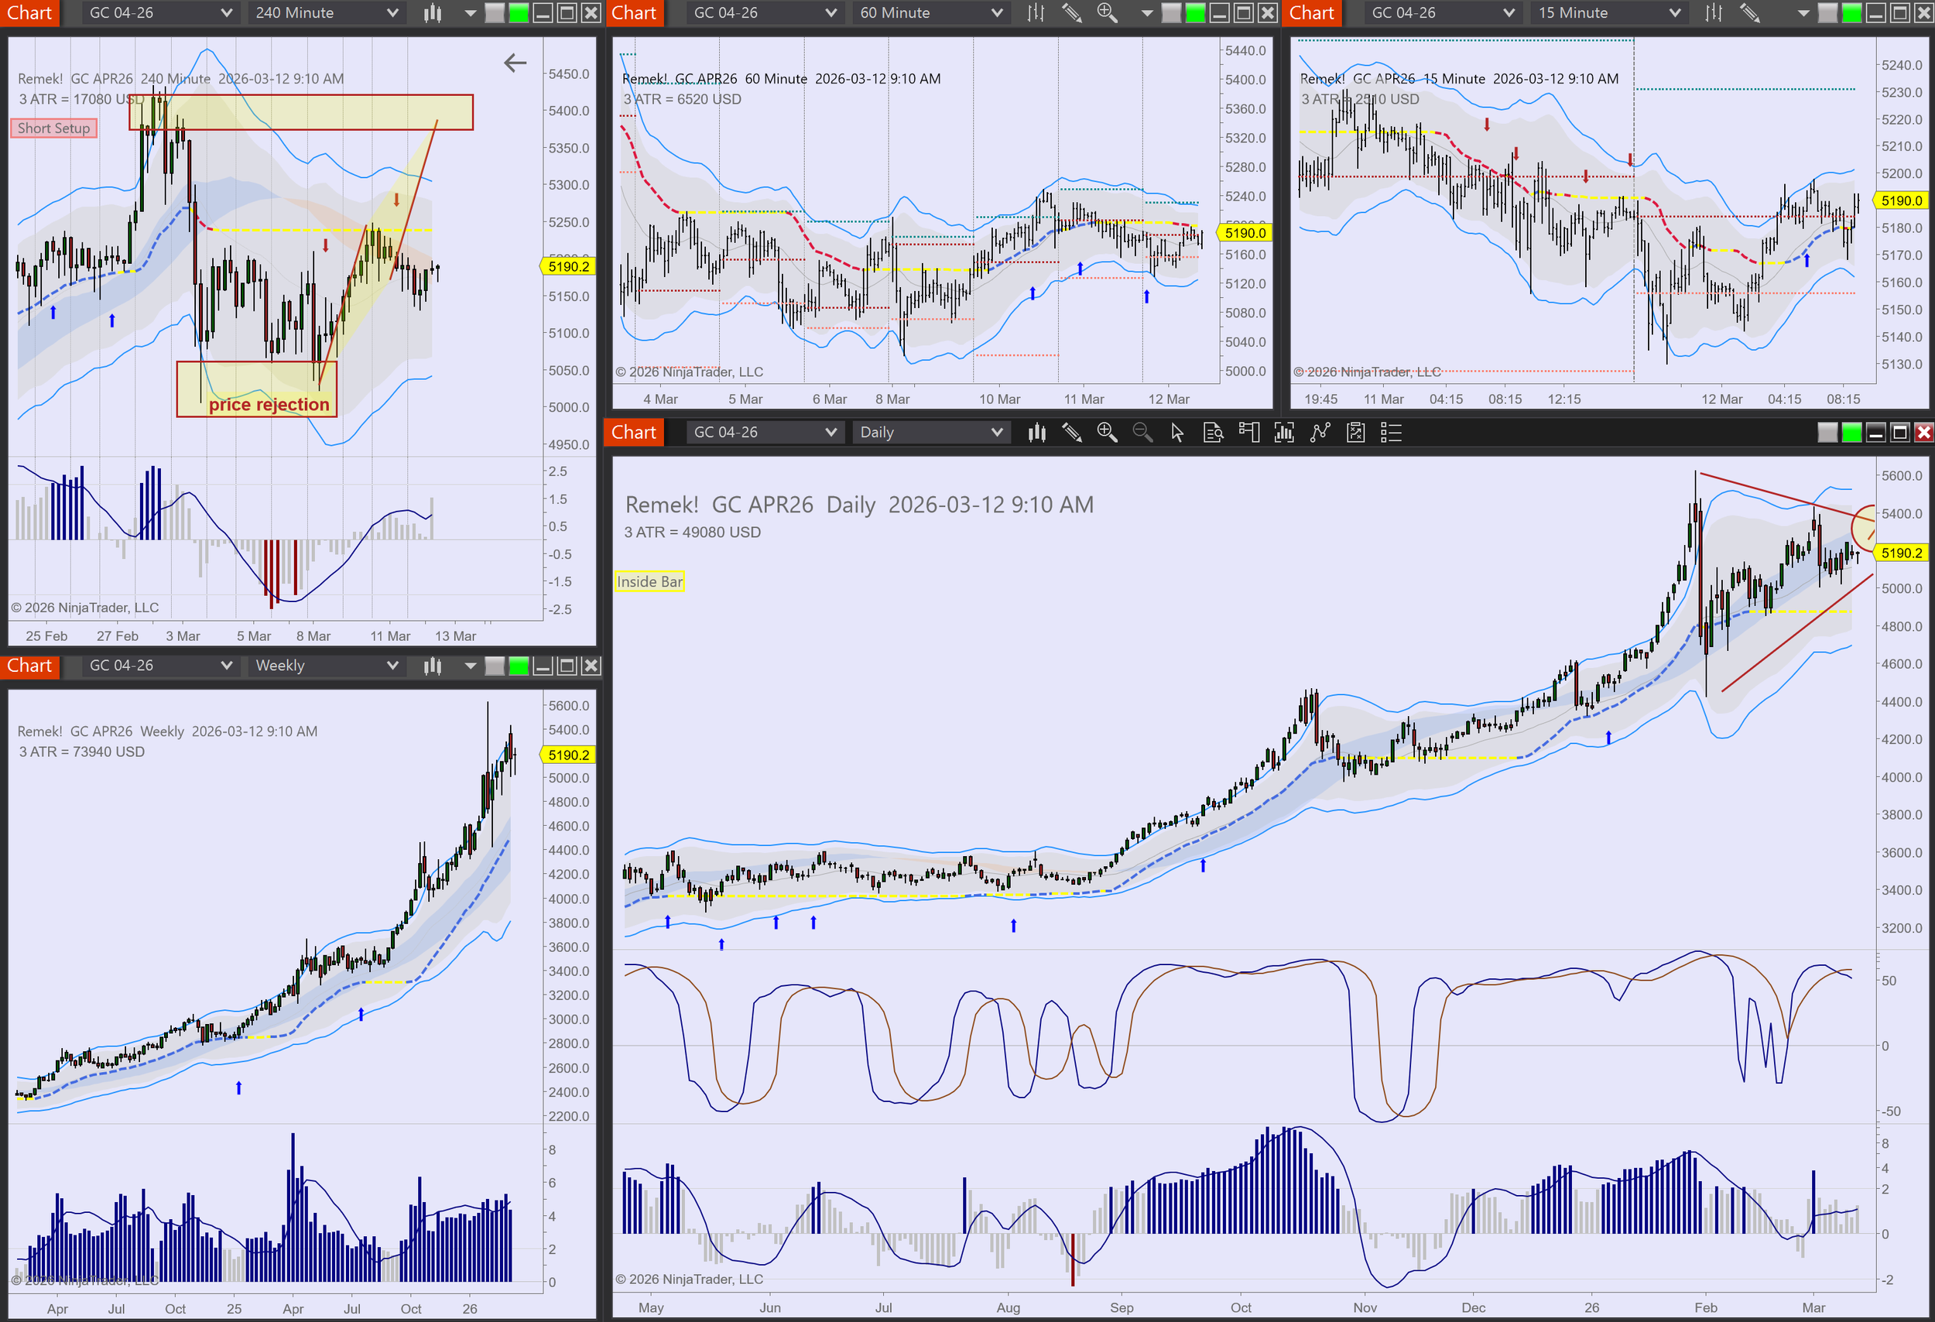Toggle gray interval link button on Daily chart
This screenshot has height=1322, width=1935.
click(x=1827, y=432)
